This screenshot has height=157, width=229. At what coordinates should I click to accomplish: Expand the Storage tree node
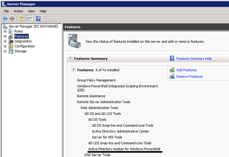coord(5,51)
